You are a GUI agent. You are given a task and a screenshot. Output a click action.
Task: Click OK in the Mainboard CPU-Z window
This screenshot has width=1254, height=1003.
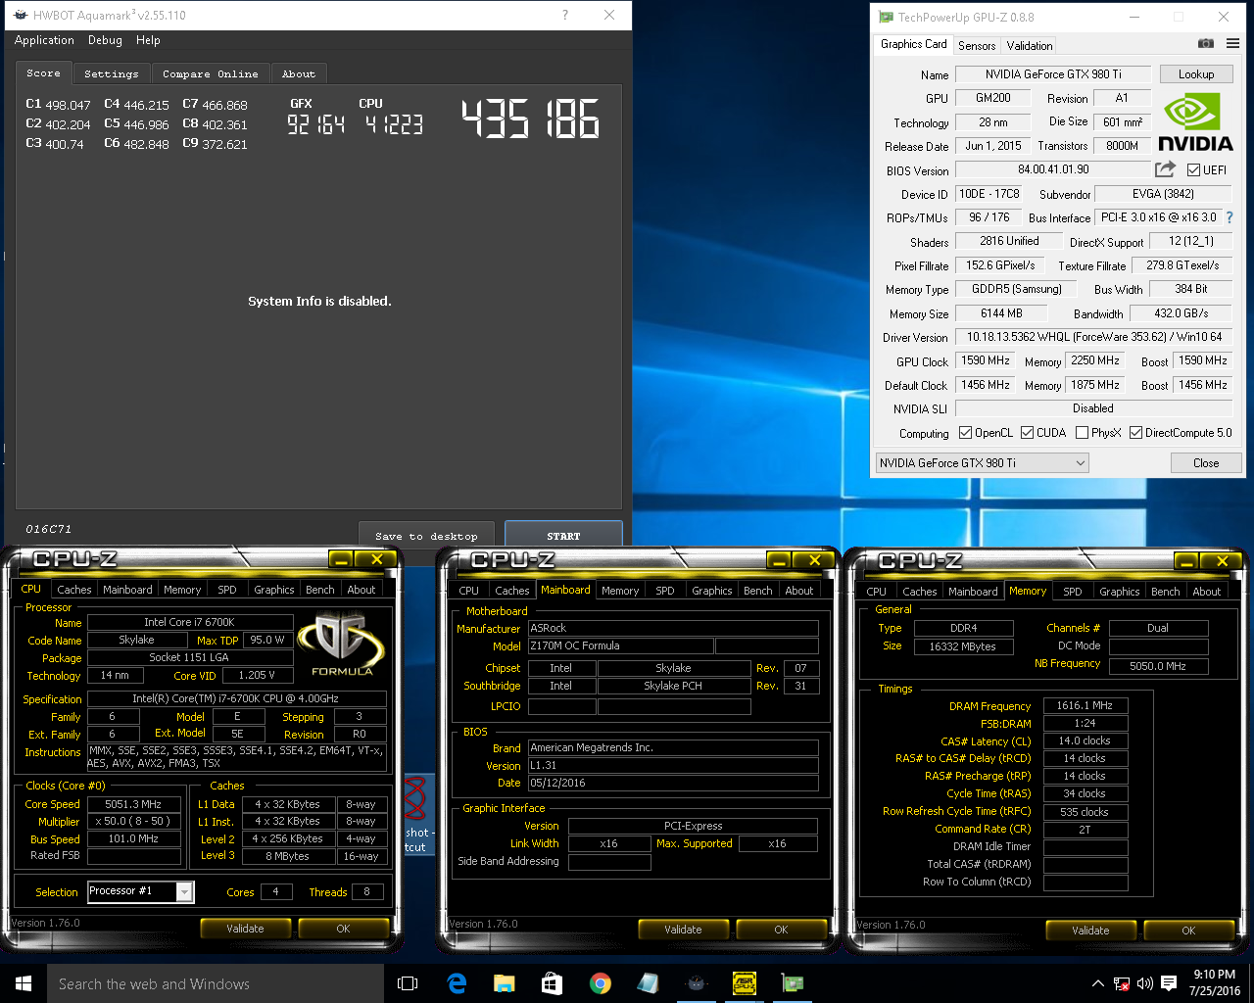(x=781, y=930)
